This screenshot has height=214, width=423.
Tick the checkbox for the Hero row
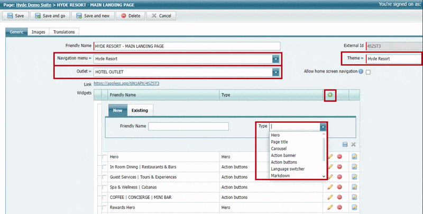104,157
